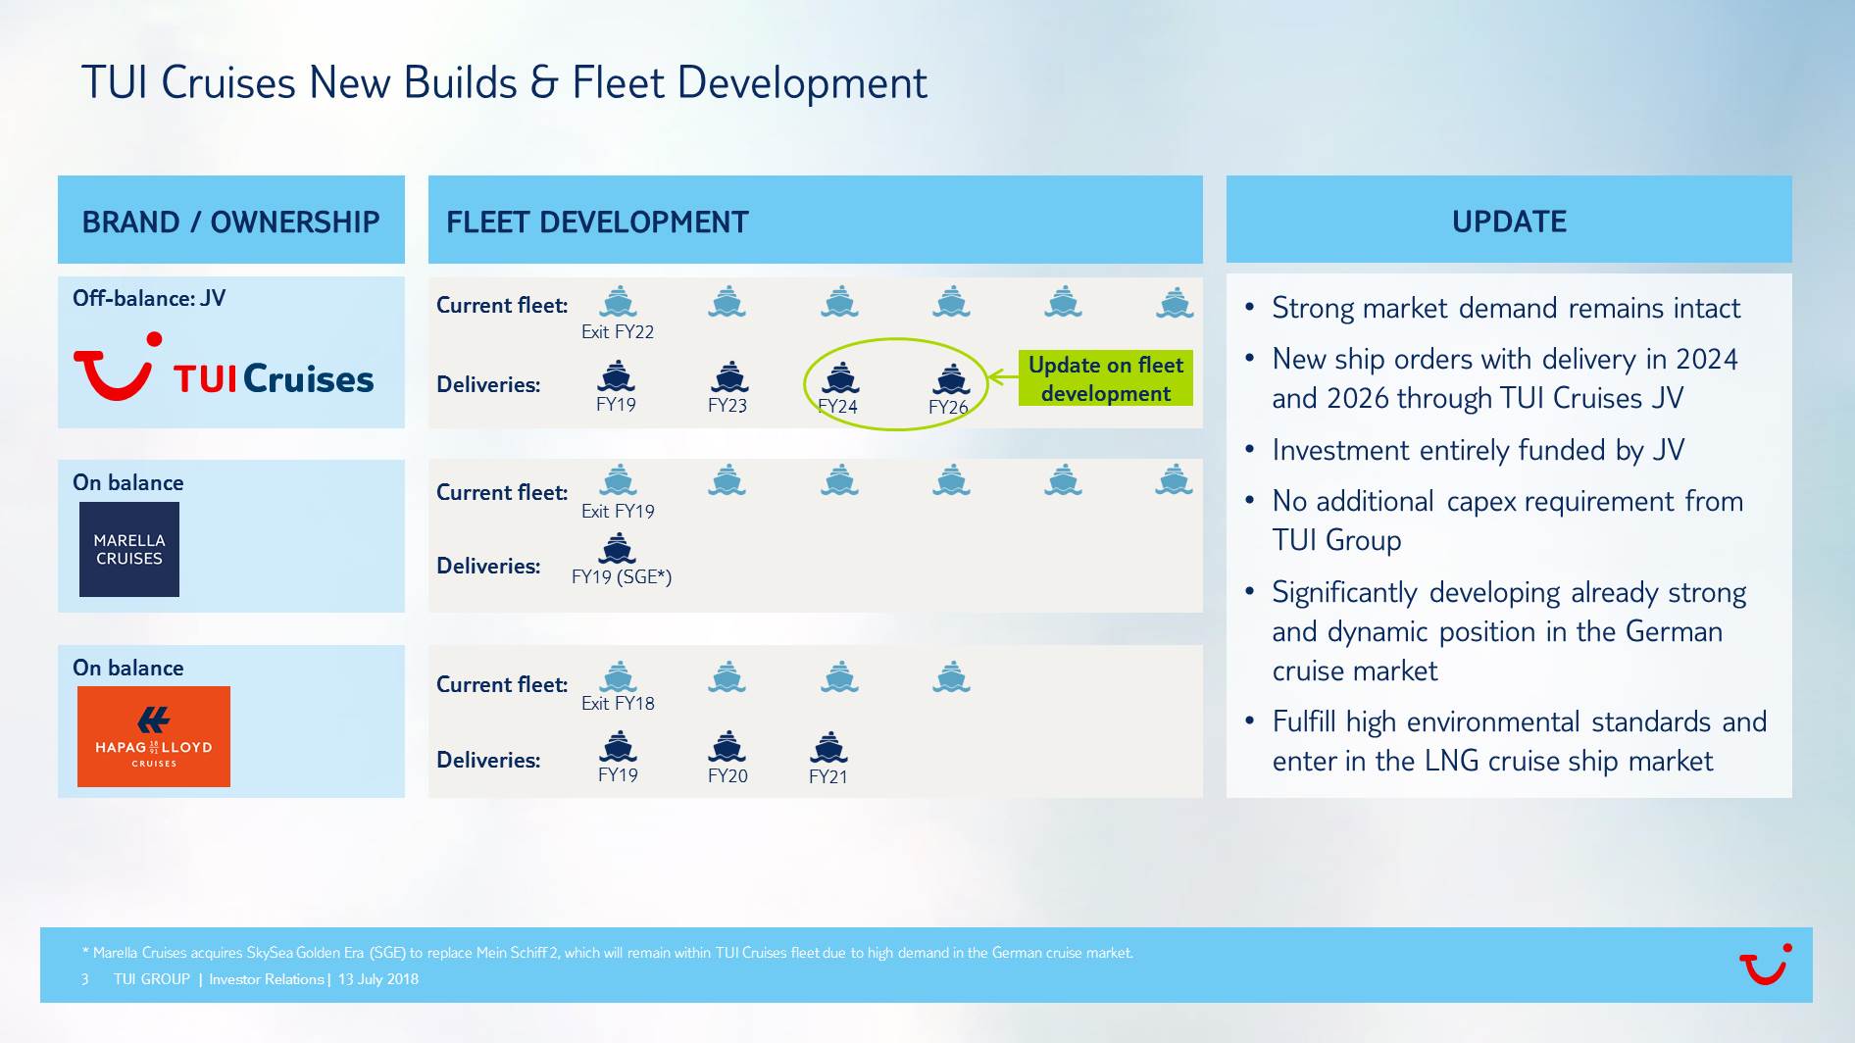Click the green "Update on fleet development" callout
The width and height of the screenshot is (1855, 1043).
pyautogui.click(x=1106, y=378)
